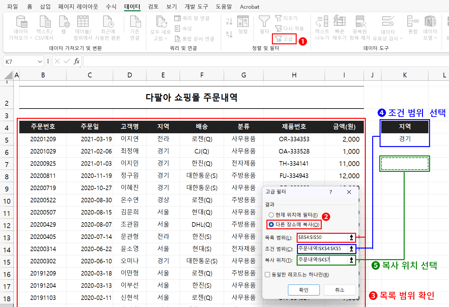Collapse dialog via 목록 범위 range selector
Image resolution: width=449 pixels, height=307 pixels.
pyautogui.click(x=351, y=237)
